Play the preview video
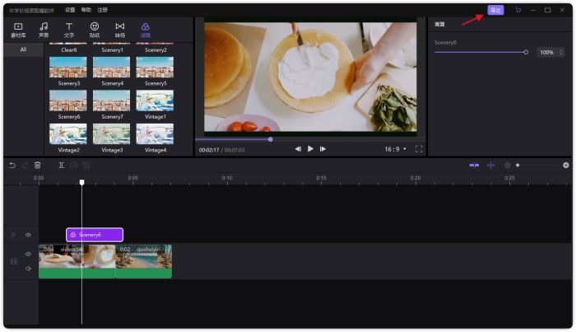576x332 pixels. 310,149
